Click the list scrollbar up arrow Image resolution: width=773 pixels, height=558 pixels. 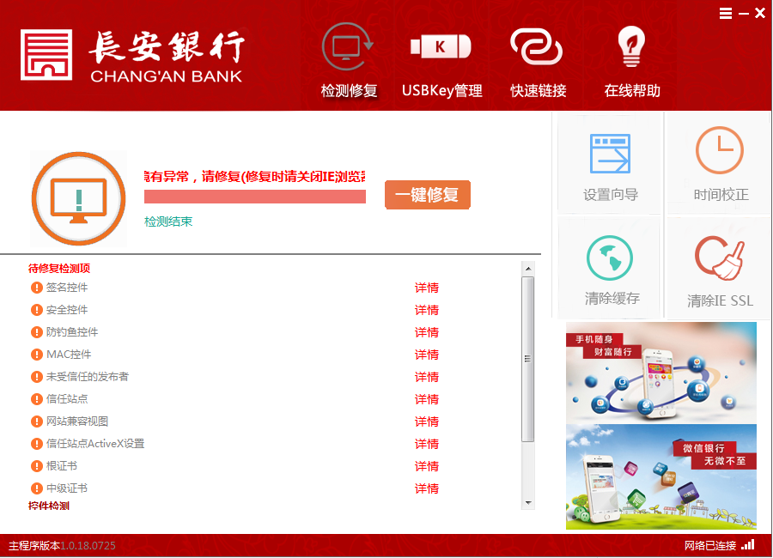[528, 269]
